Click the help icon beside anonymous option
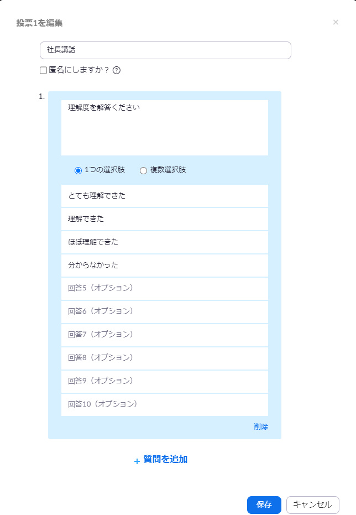This screenshot has width=356, height=515. (117, 70)
